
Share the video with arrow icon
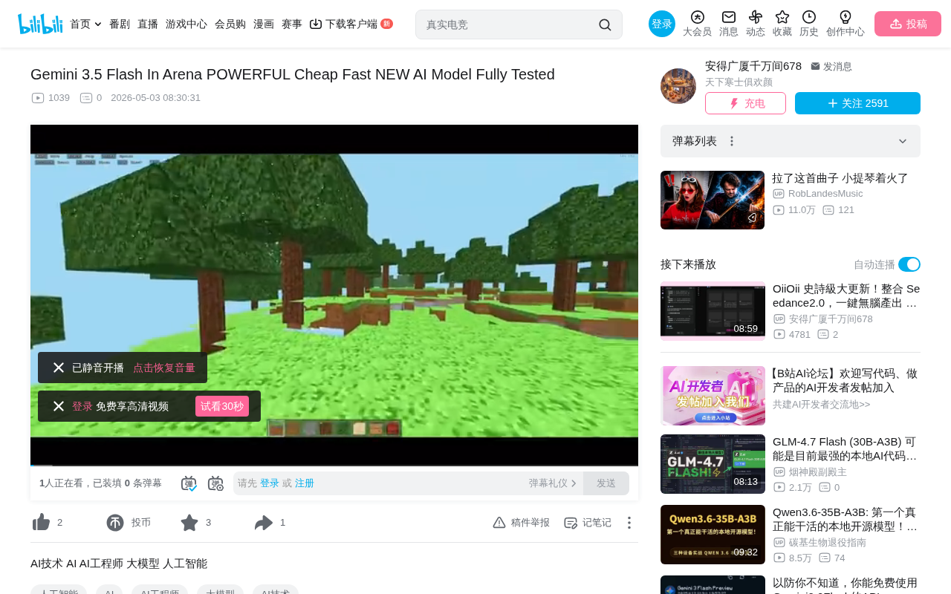point(264,523)
